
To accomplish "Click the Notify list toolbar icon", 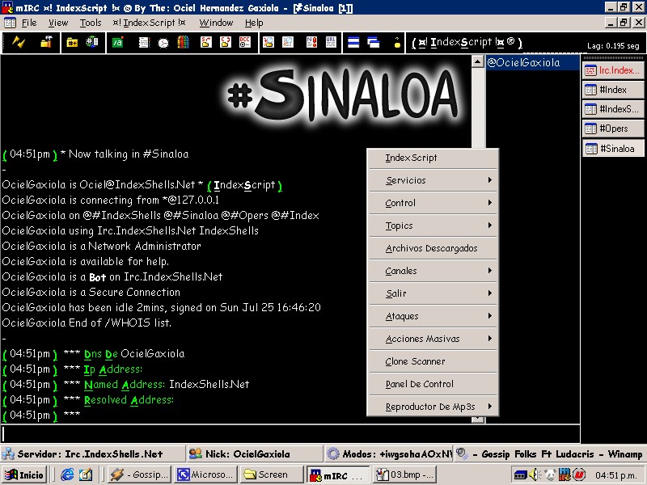I will pos(311,42).
